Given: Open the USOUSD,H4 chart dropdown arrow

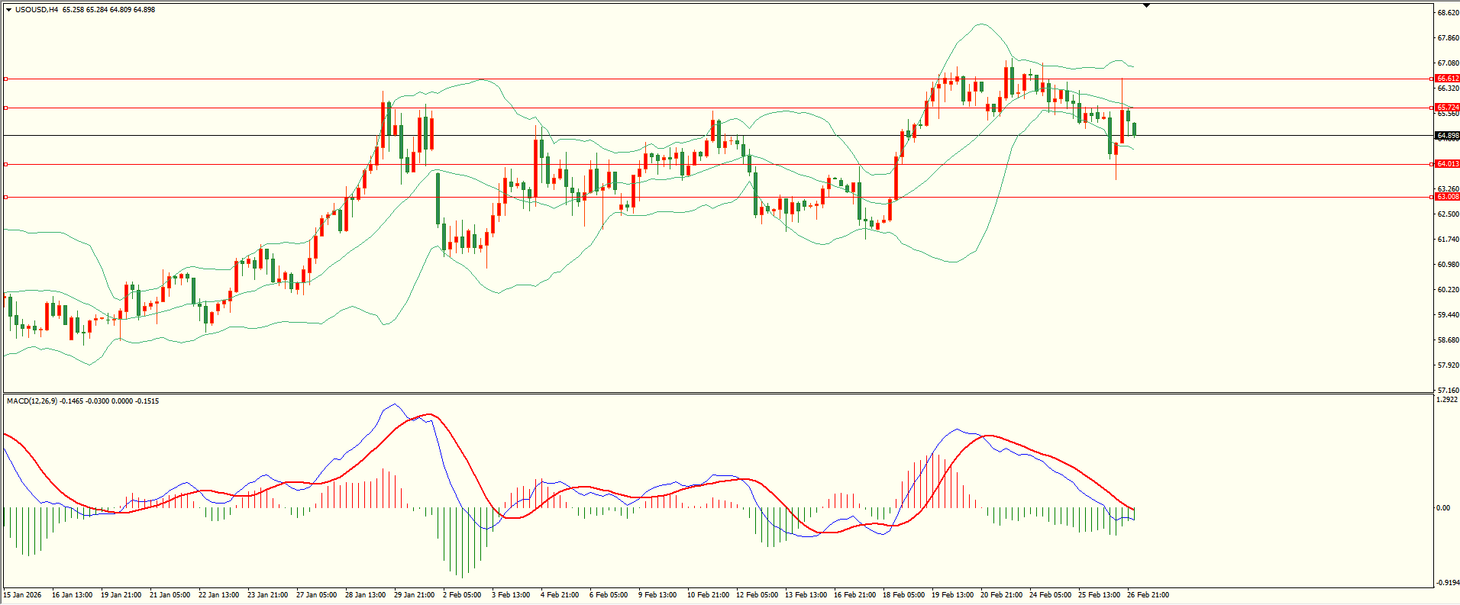Looking at the screenshot, I should tap(8, 10).
